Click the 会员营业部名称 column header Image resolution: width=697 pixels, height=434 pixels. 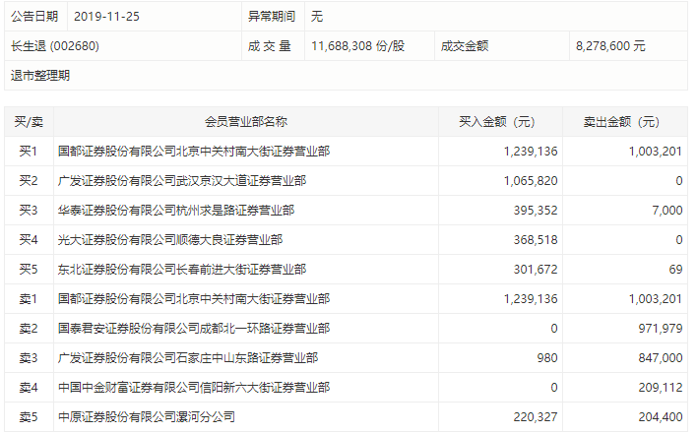tap(246, 122)
